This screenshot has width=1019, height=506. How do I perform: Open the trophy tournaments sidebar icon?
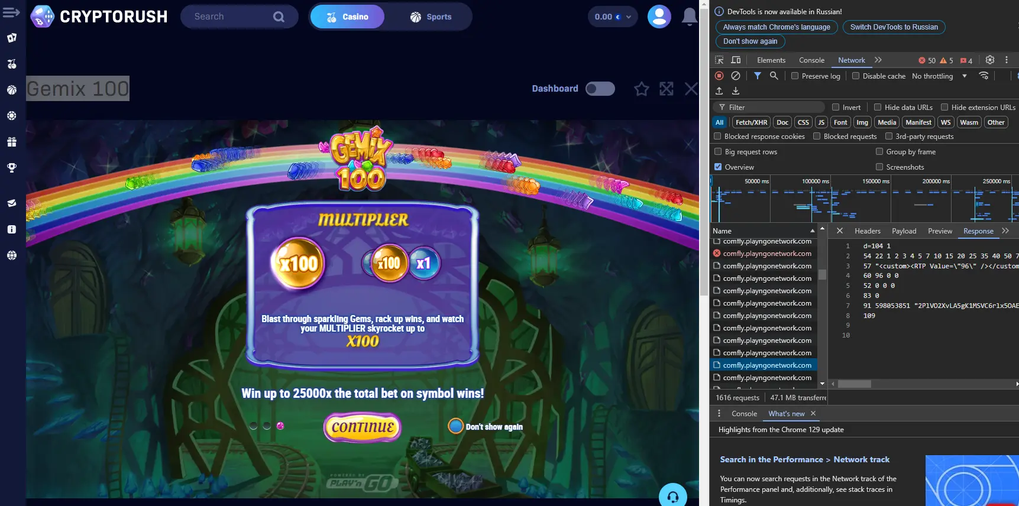[11, 168]
